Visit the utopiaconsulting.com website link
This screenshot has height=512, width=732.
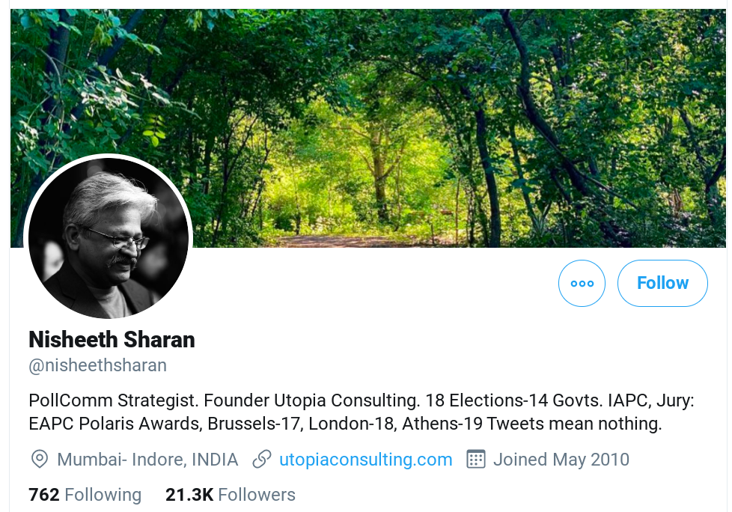coord(365,459)
